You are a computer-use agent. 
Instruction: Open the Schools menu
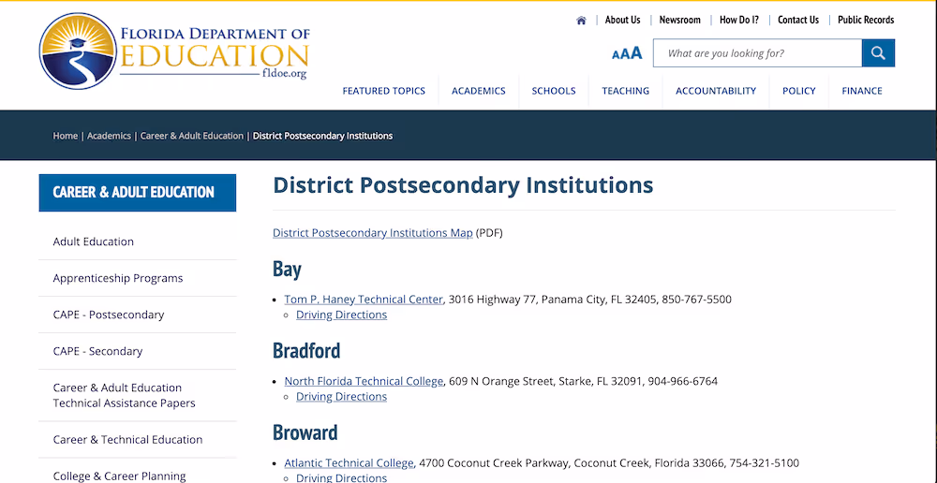pyautogui.click(x=554, y=91)
